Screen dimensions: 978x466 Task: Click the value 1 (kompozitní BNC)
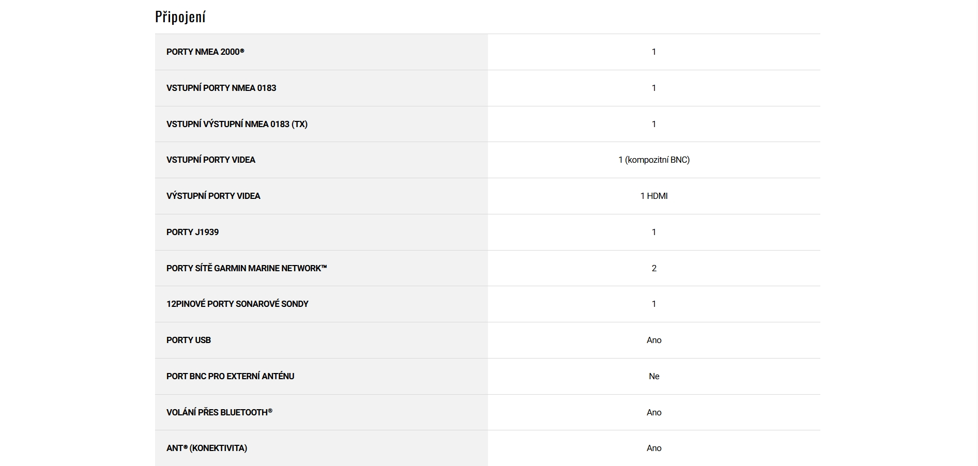[654, 160]
